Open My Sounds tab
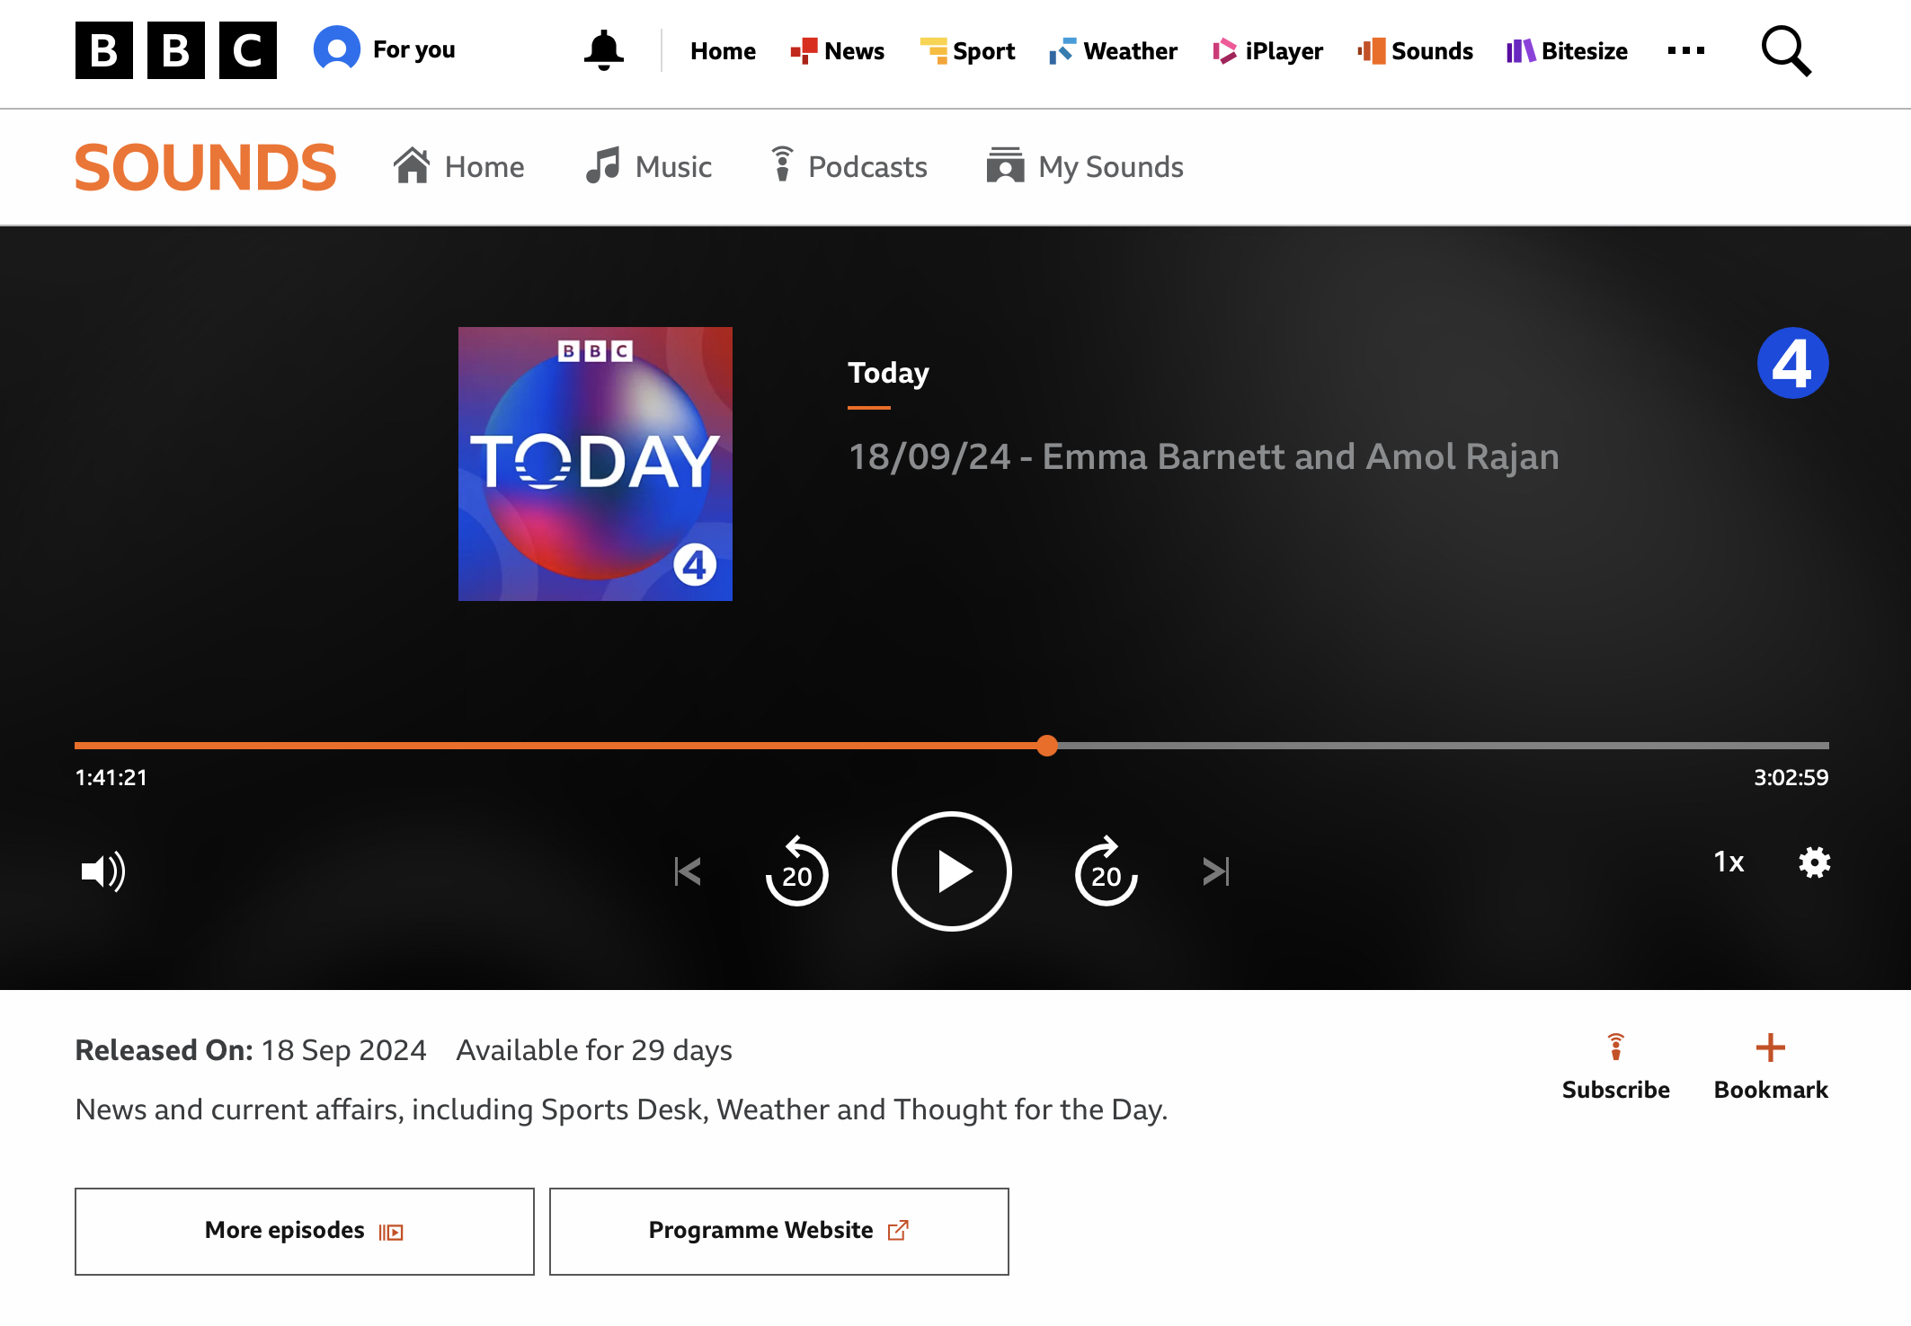This screenshot has height=1326, width=1911. pos(1085,167)
